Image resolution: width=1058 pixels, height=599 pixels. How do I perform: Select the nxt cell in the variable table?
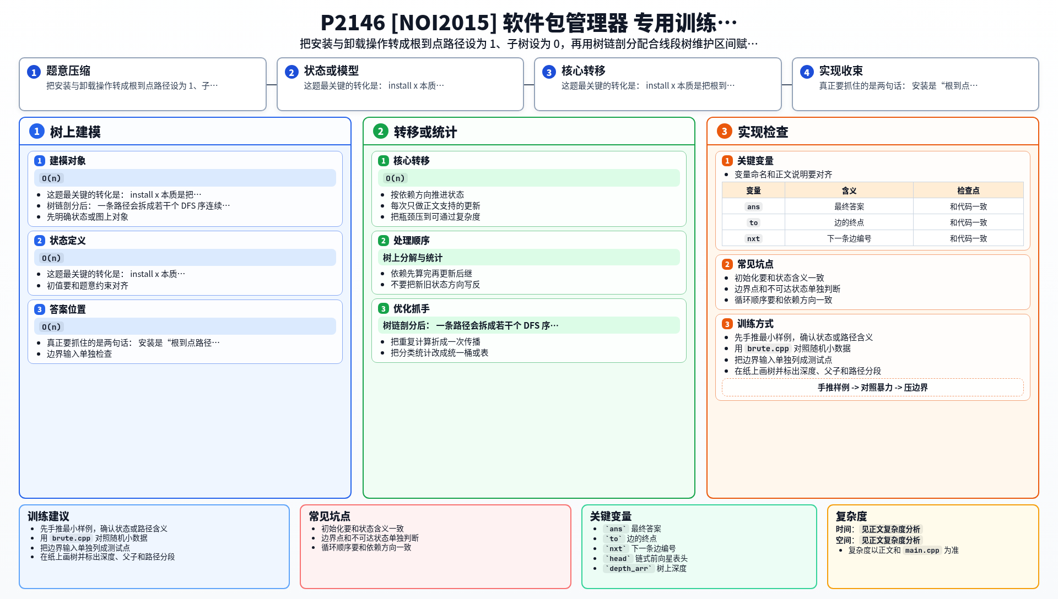point(753,238)
